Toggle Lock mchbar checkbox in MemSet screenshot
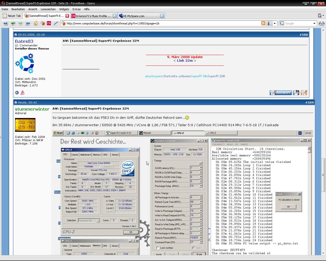Viewport: 326px width, 261px height. point(158,248)
